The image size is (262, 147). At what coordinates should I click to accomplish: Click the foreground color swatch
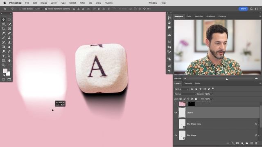click(5, 71)
